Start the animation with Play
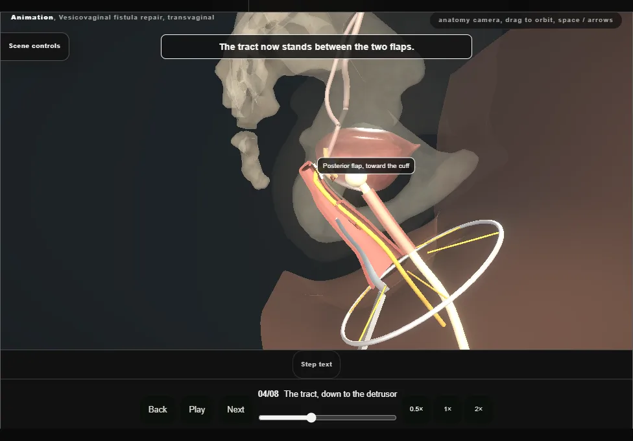The height and width of the screenshot is (441, 633). (x=197, y=409)
